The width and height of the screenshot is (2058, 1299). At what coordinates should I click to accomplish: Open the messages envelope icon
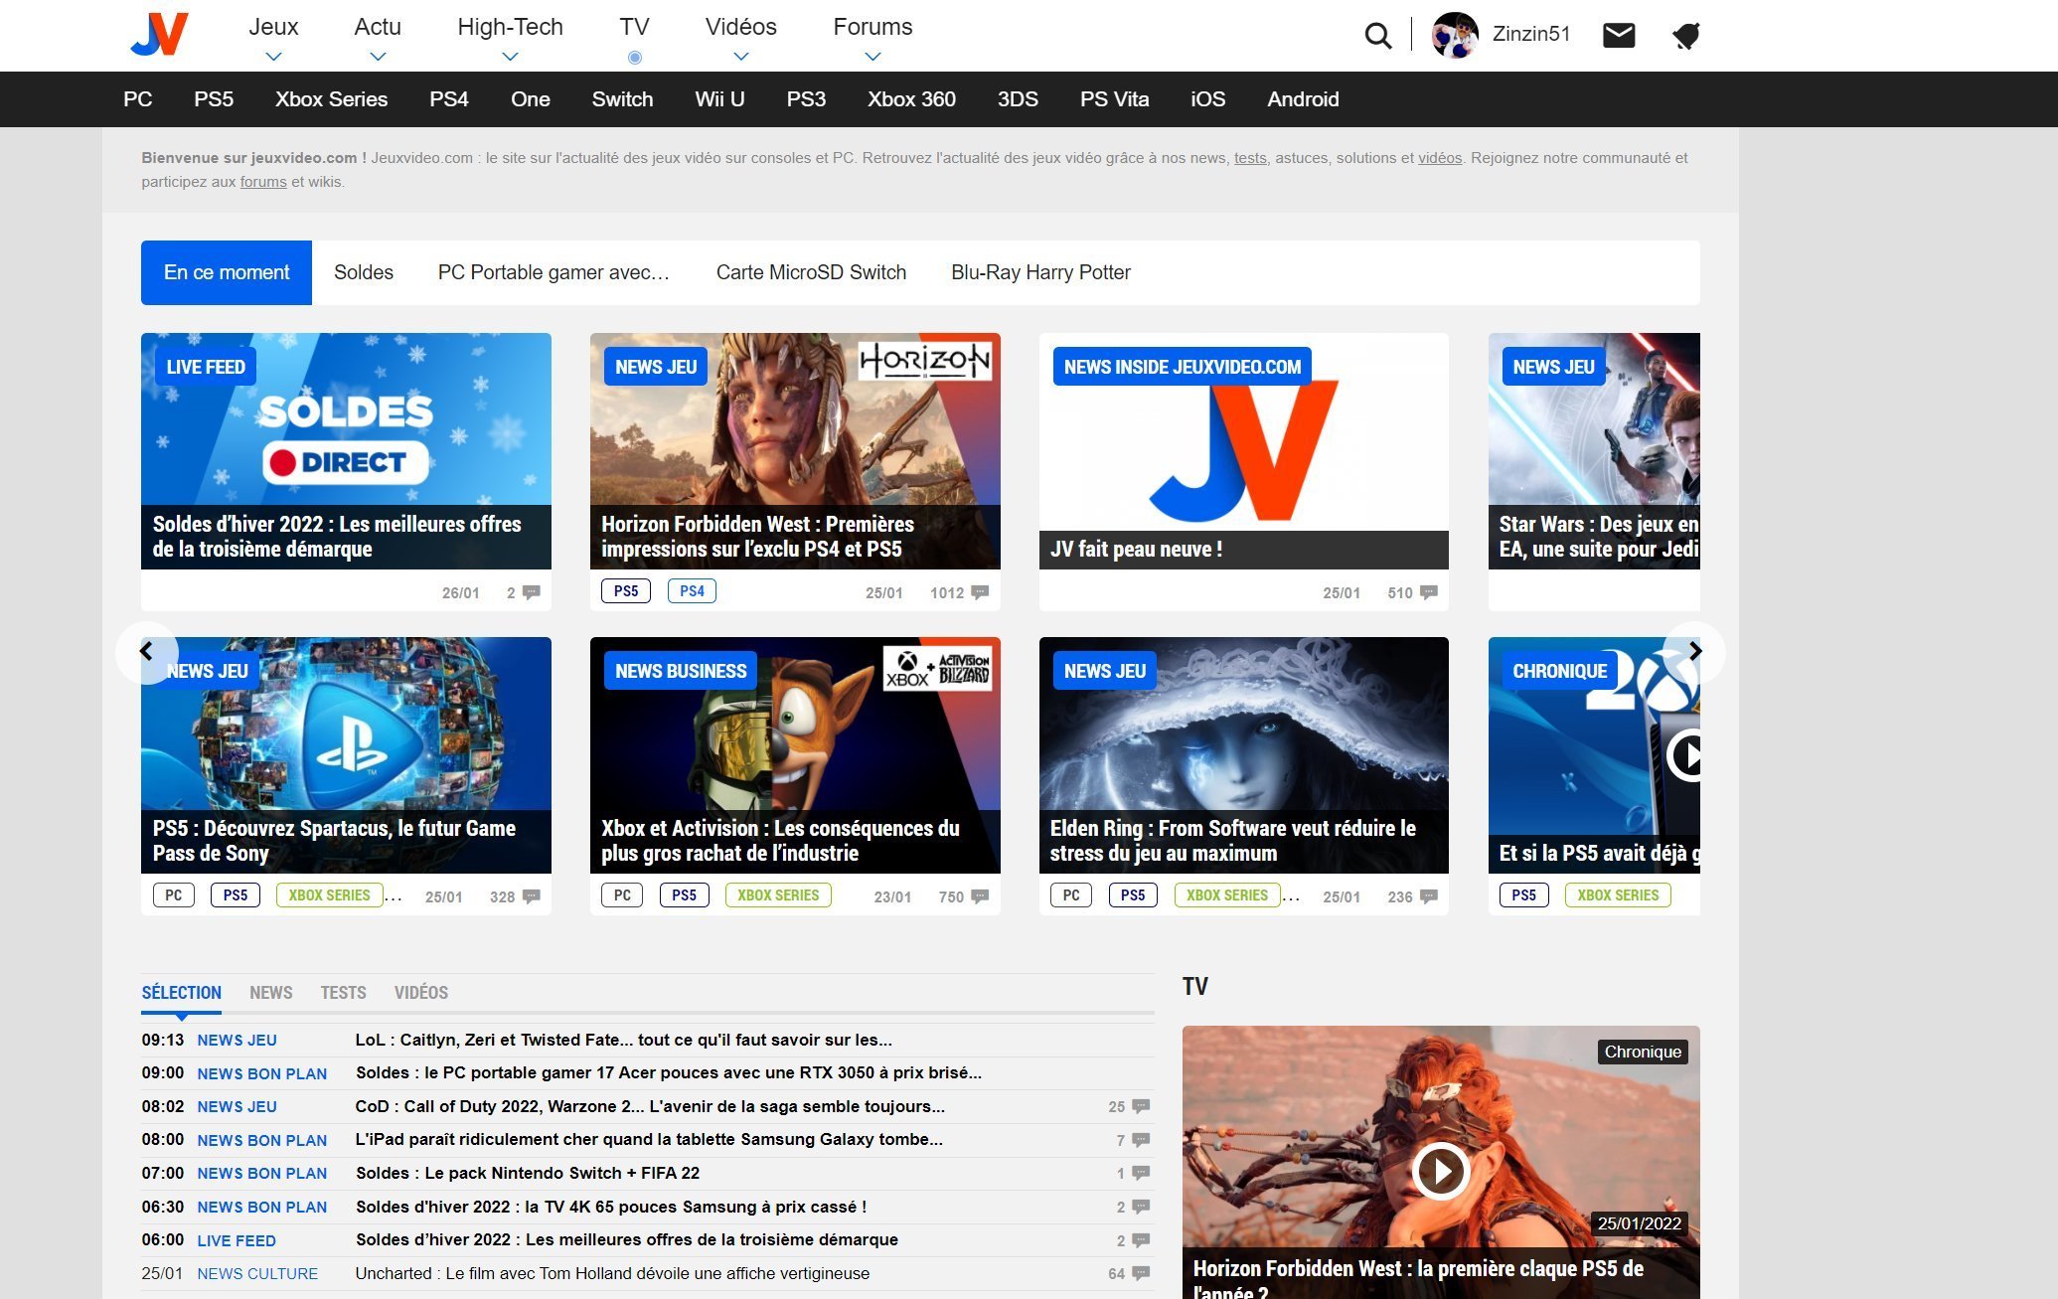click(x=1619, y=36)
